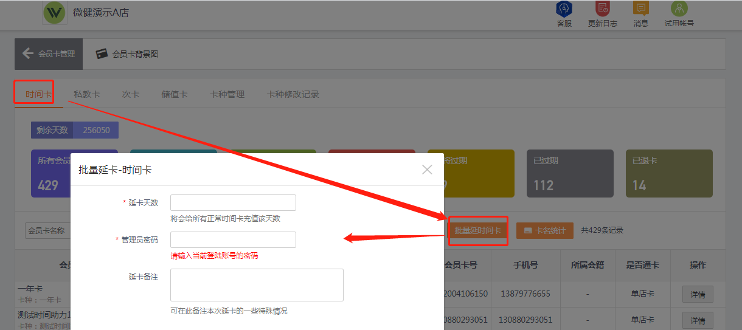Screen dimensions: 742x330
Task: Click the back arrow to 会员卡管理
Action: (28, 53)
